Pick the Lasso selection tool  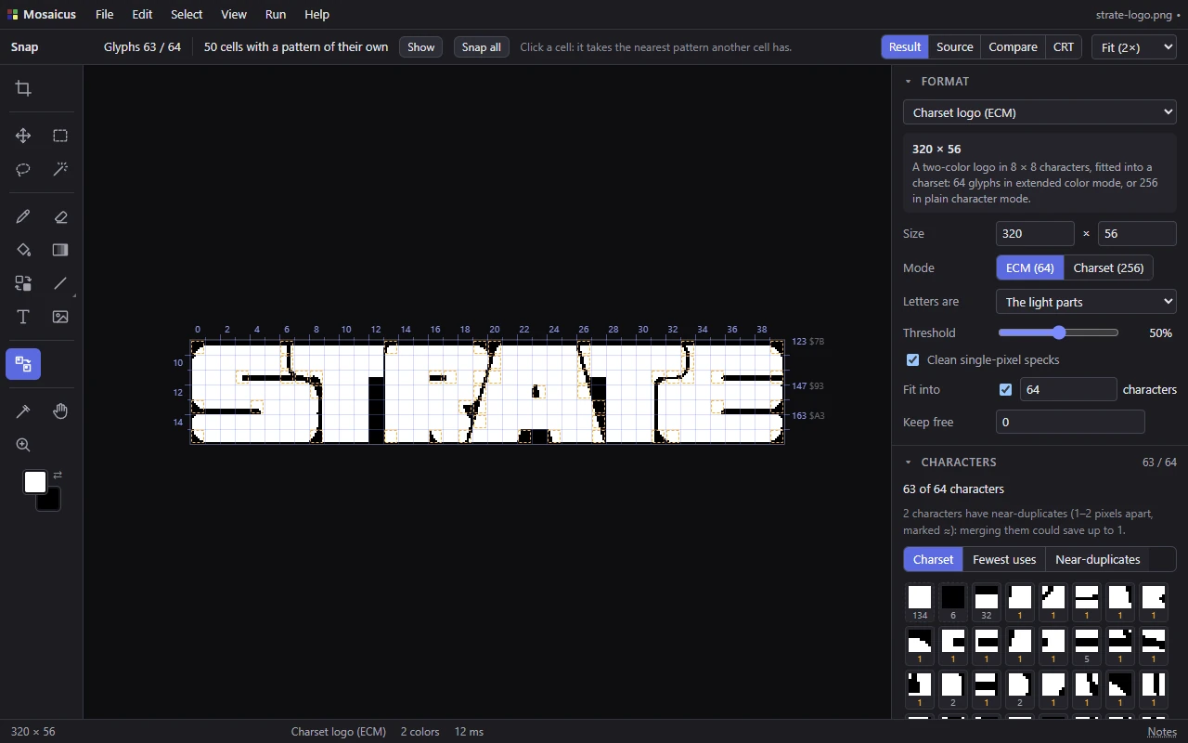click(x=23, y=169)
